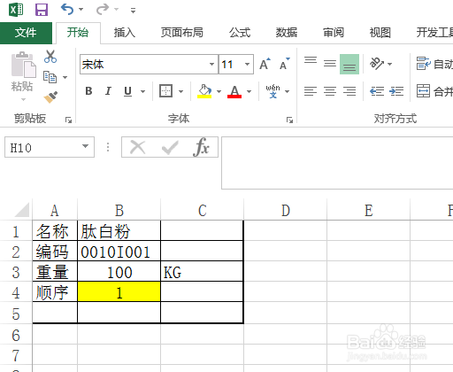
Task: Select the Format Painter brush
Action: pyautogui.click(x=50, y=97)
